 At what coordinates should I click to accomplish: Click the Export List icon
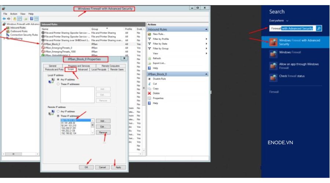[150, 63]
